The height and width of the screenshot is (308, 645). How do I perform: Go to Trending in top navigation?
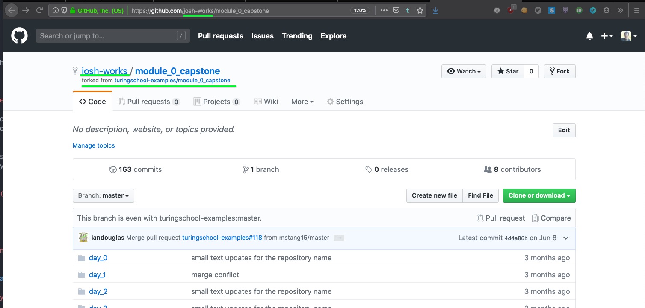point(297,36)
